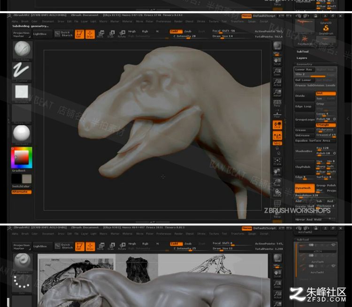Image resolution: width=352 pixels, height=307 pixels.
Task: Click Move view icon in middle window right shelf
Action: pos(277,172)
